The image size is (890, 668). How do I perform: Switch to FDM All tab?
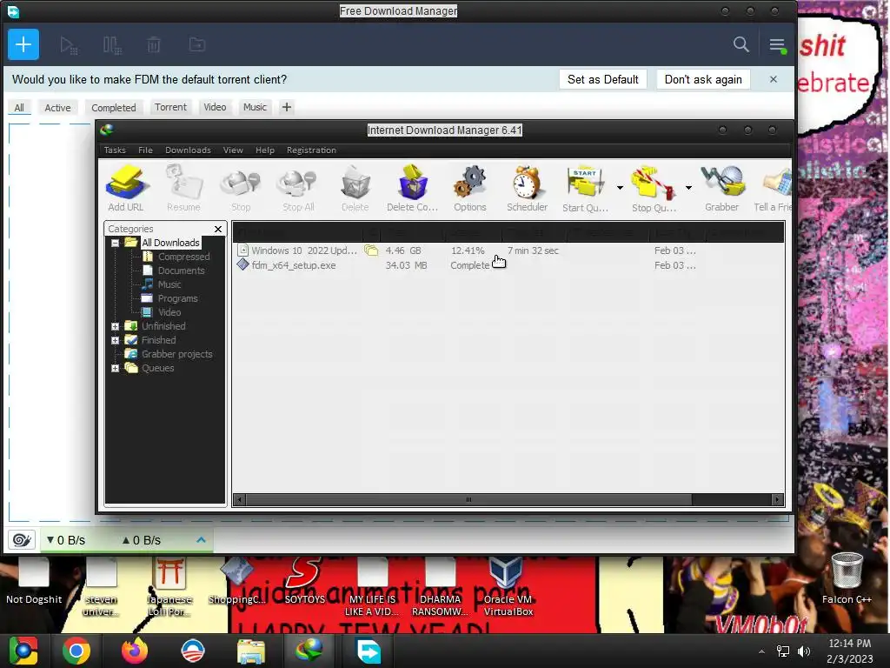tap(19, 107)
